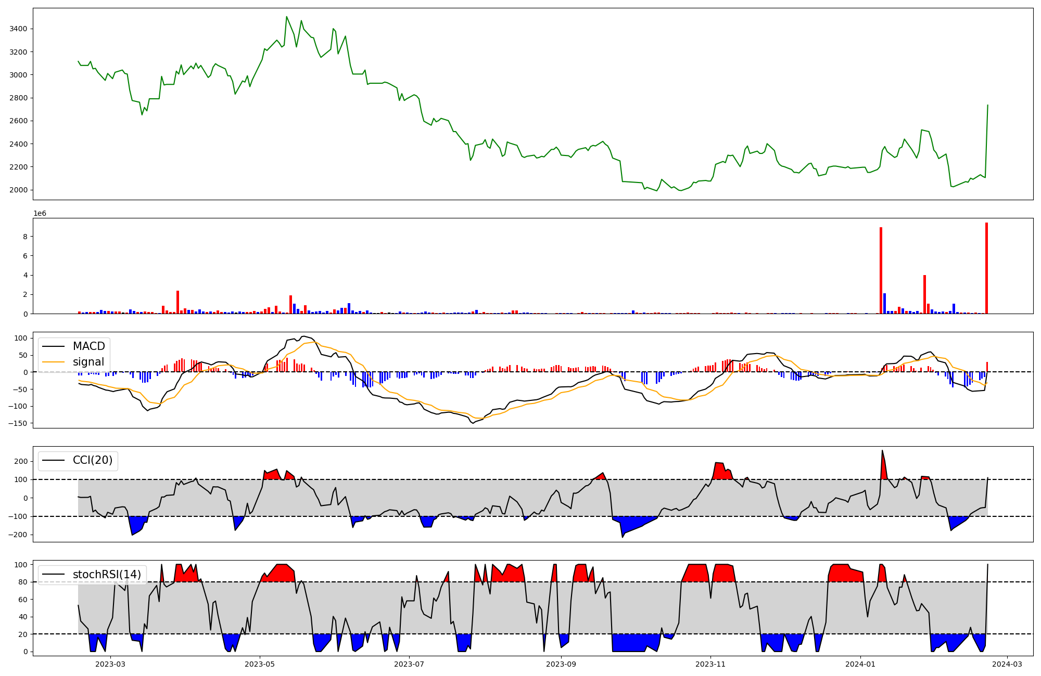Click the 2024-01 x-axis date label
Image resolution: width=1041 pixels, height=676 pixels.
860,664
